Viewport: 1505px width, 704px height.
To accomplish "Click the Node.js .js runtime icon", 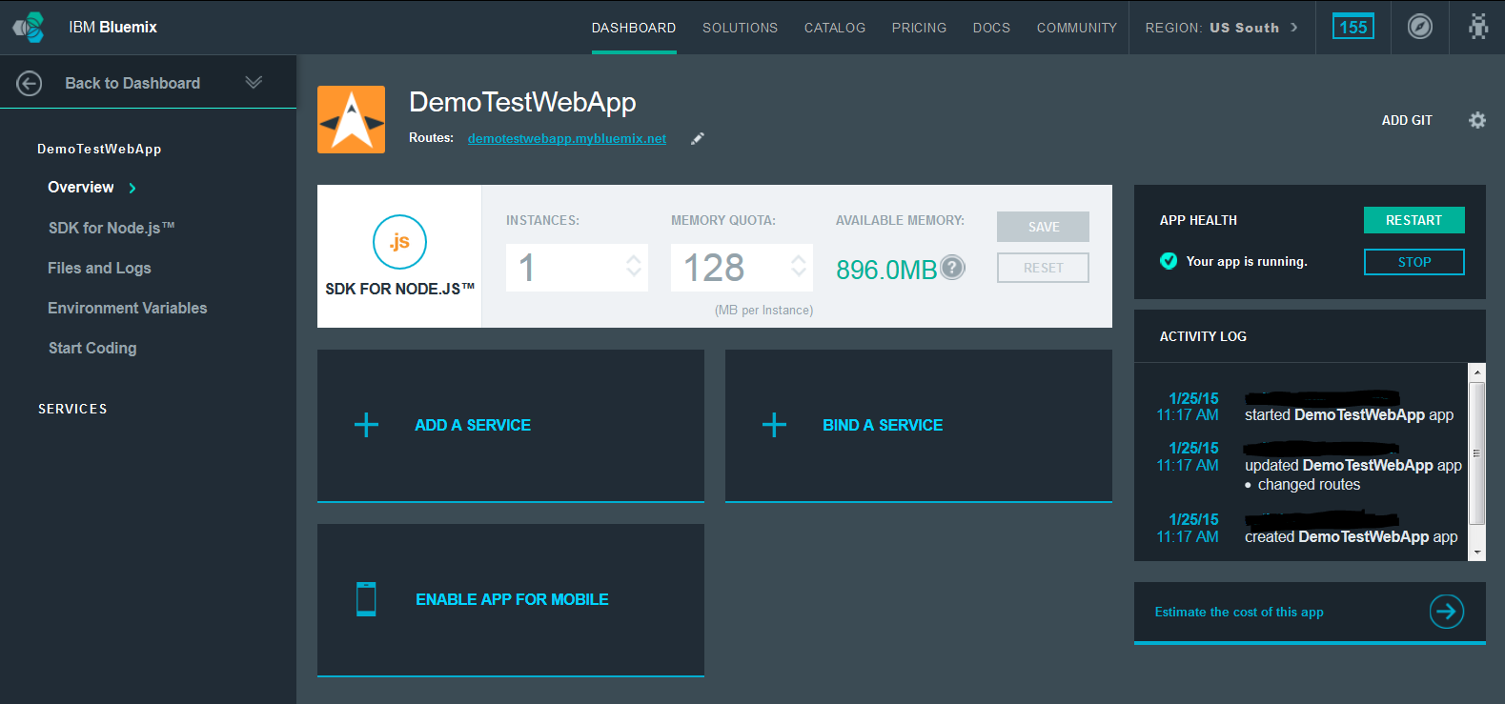I will [x=399, y=242].
